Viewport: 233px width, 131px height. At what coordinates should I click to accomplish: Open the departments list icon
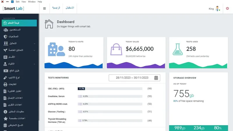pyautogui.click(x=5, y=57)
